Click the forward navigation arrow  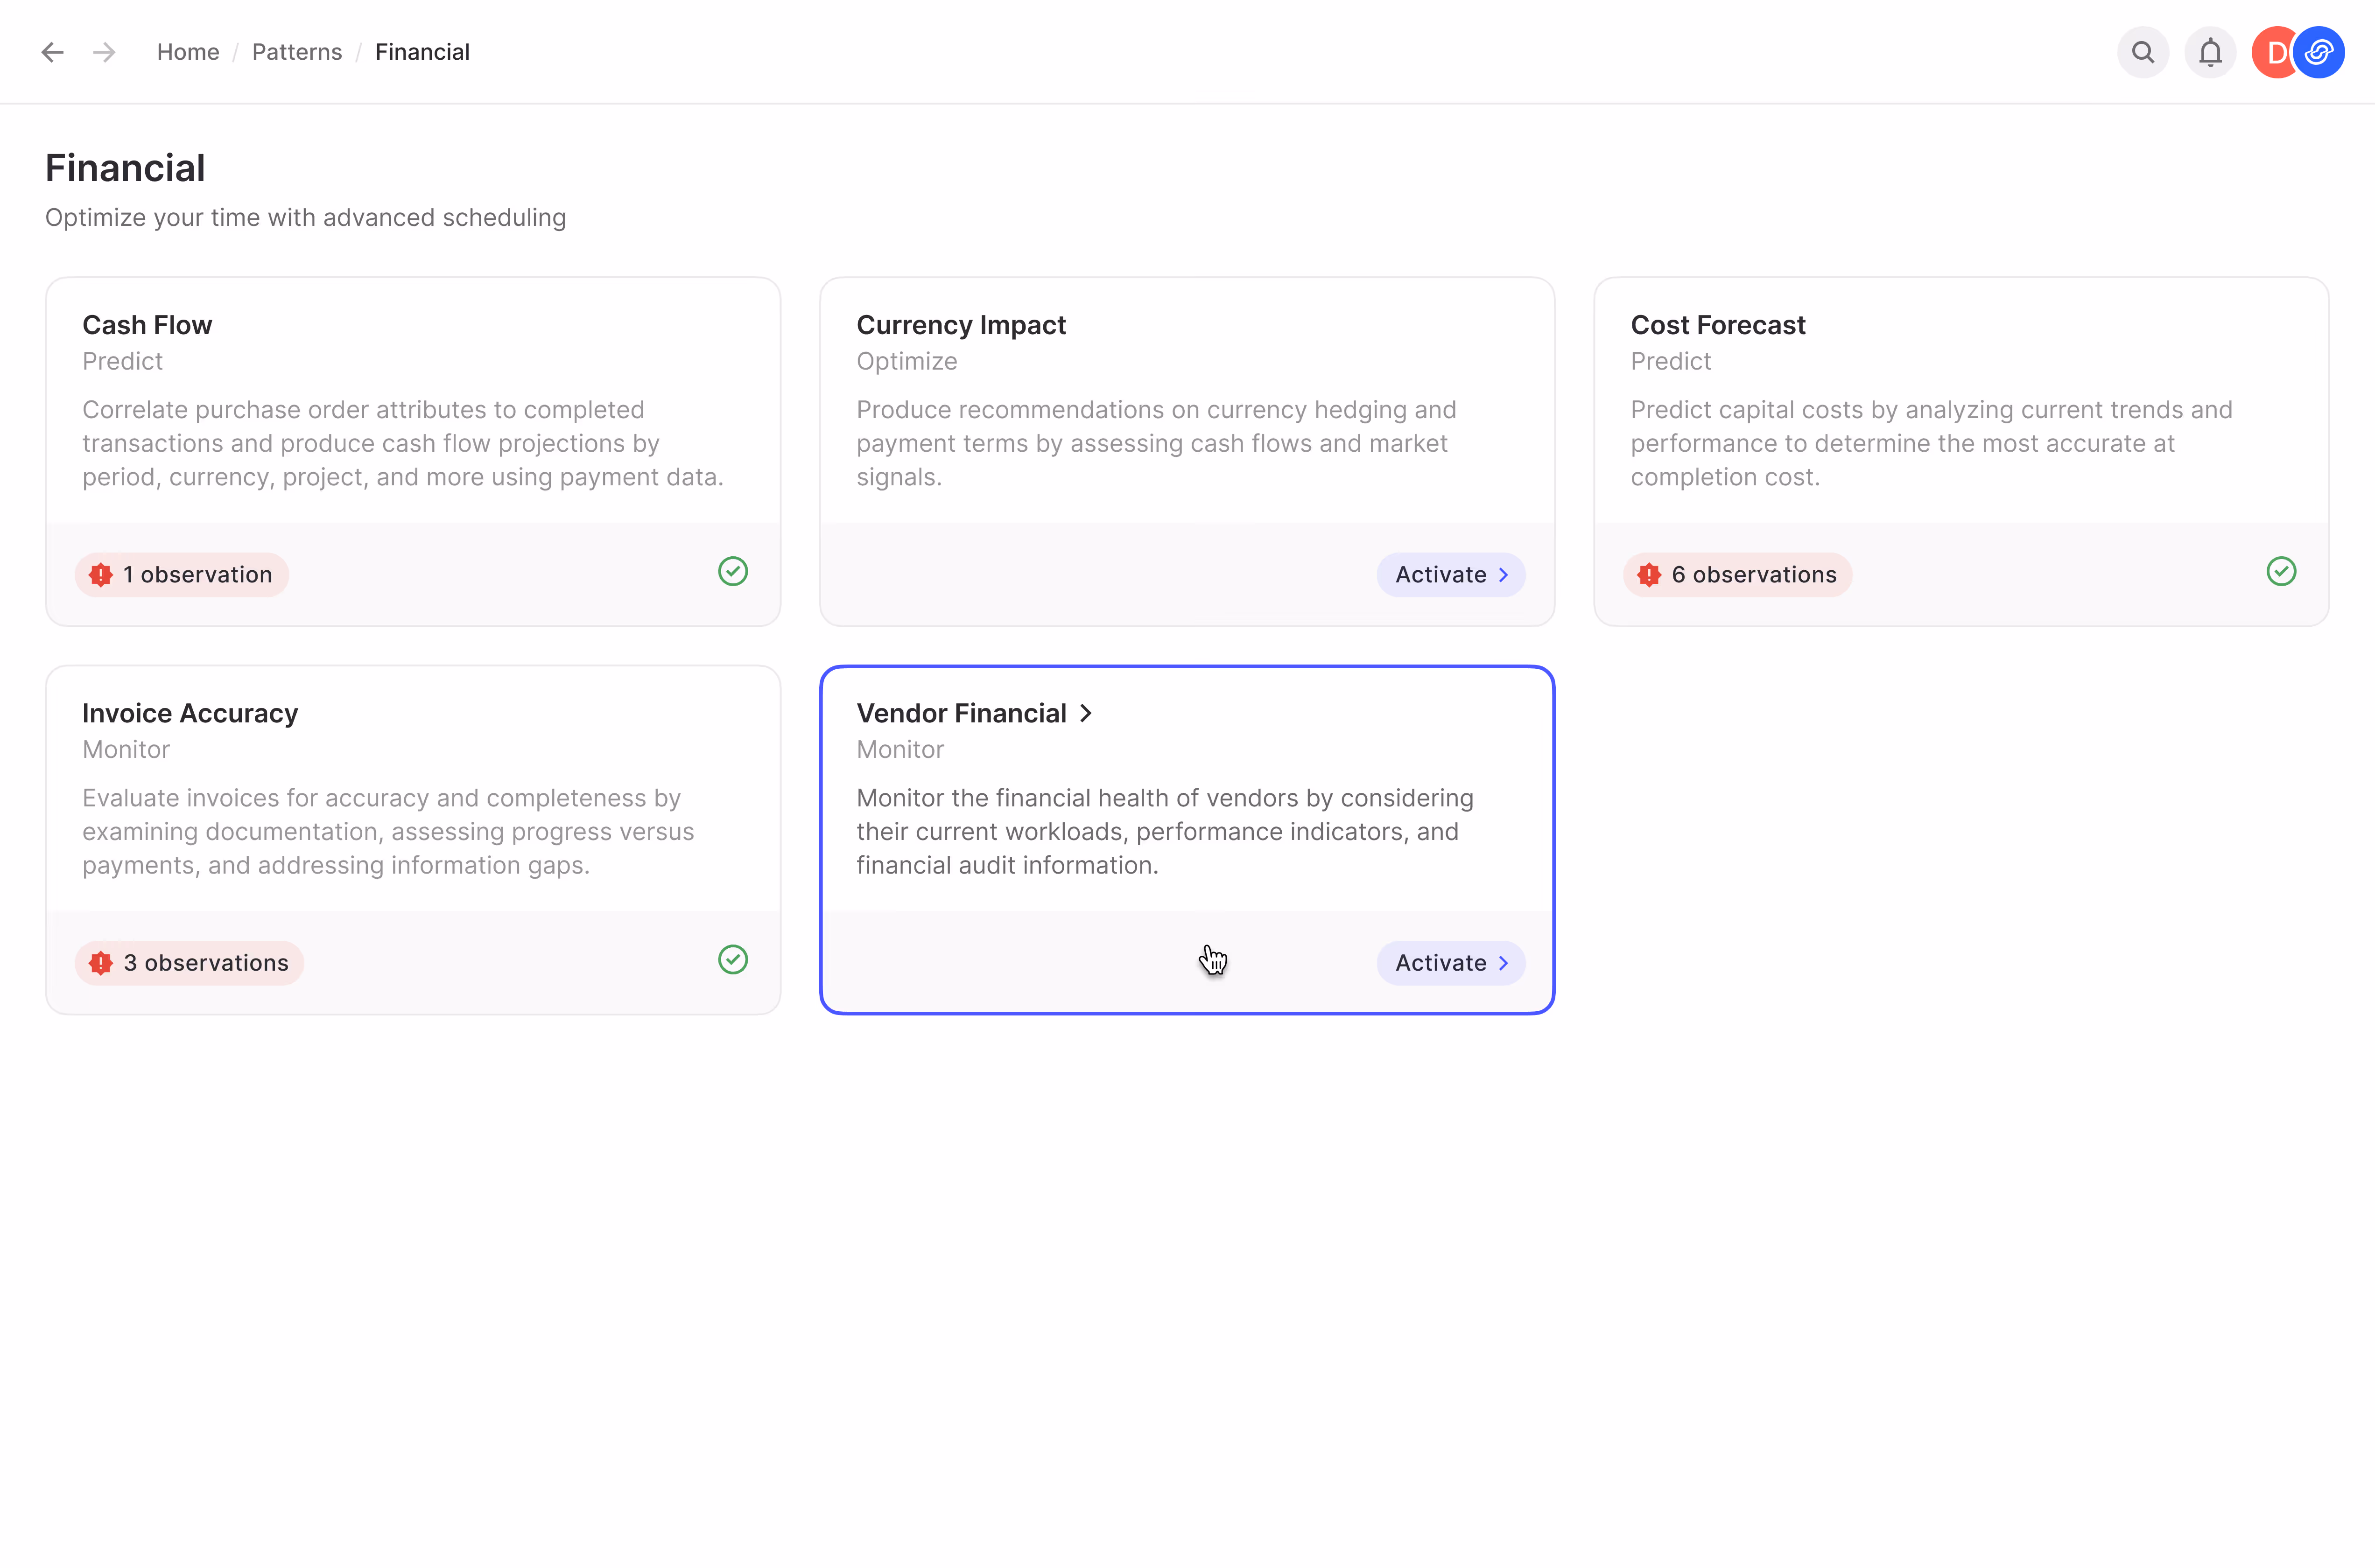(x=104, y=52)
